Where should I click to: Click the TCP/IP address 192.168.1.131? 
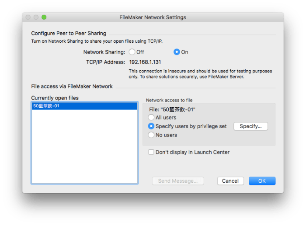(145, 62)
